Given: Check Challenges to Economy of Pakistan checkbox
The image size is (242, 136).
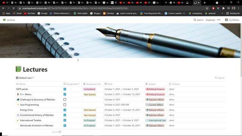Looking at the screenshot, I should tap(65, 100).
